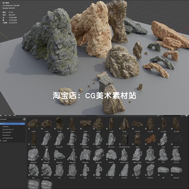
Task: Select the Mesh.005 asset thumbnail
Action: coord(86,155)
